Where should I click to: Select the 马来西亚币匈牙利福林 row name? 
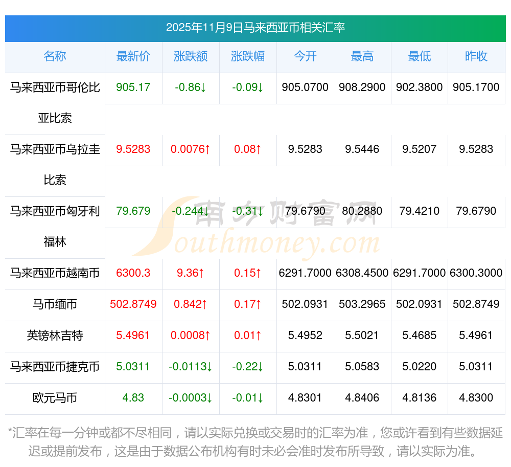coord(55,226)
